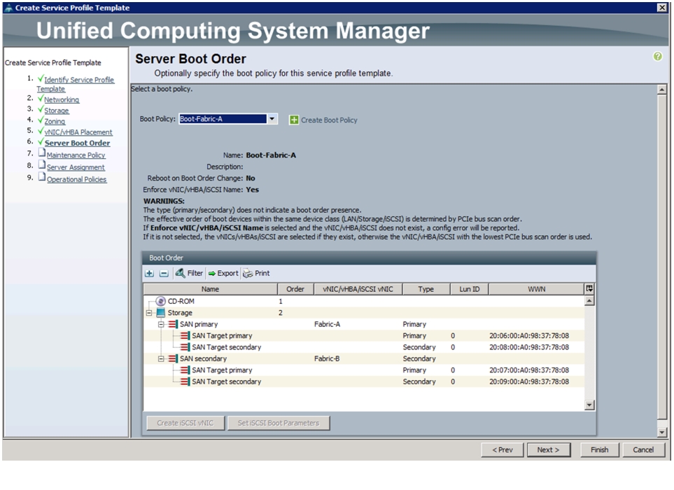Click boot order table scroll up arrow
Screen dimensions: 674x490
tap(589, 301)
